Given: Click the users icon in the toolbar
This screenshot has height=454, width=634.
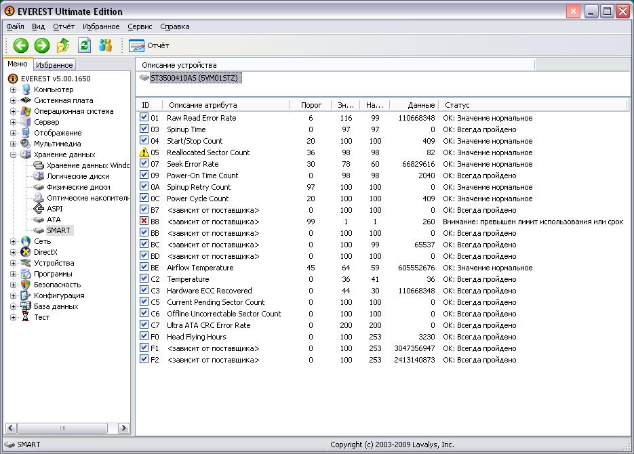Looking at the screenshot, I should pos(105,45).
